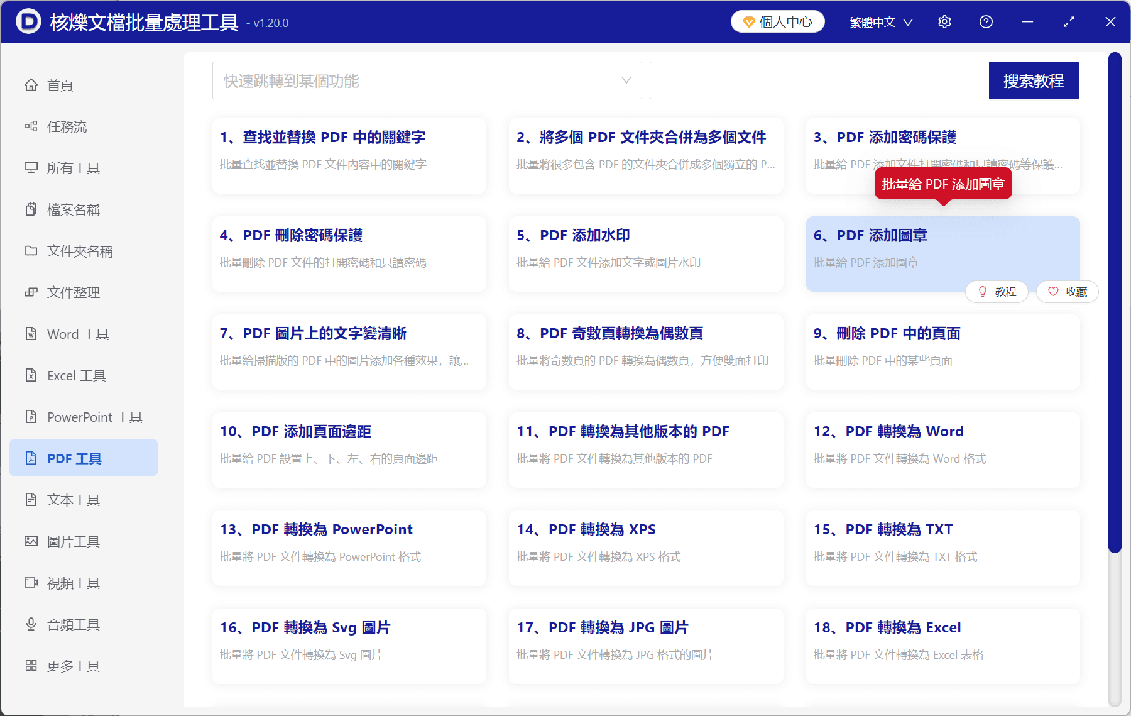Switch to the 首頁 menu item
The image size is (1131, 716).
tap(60, 85)
